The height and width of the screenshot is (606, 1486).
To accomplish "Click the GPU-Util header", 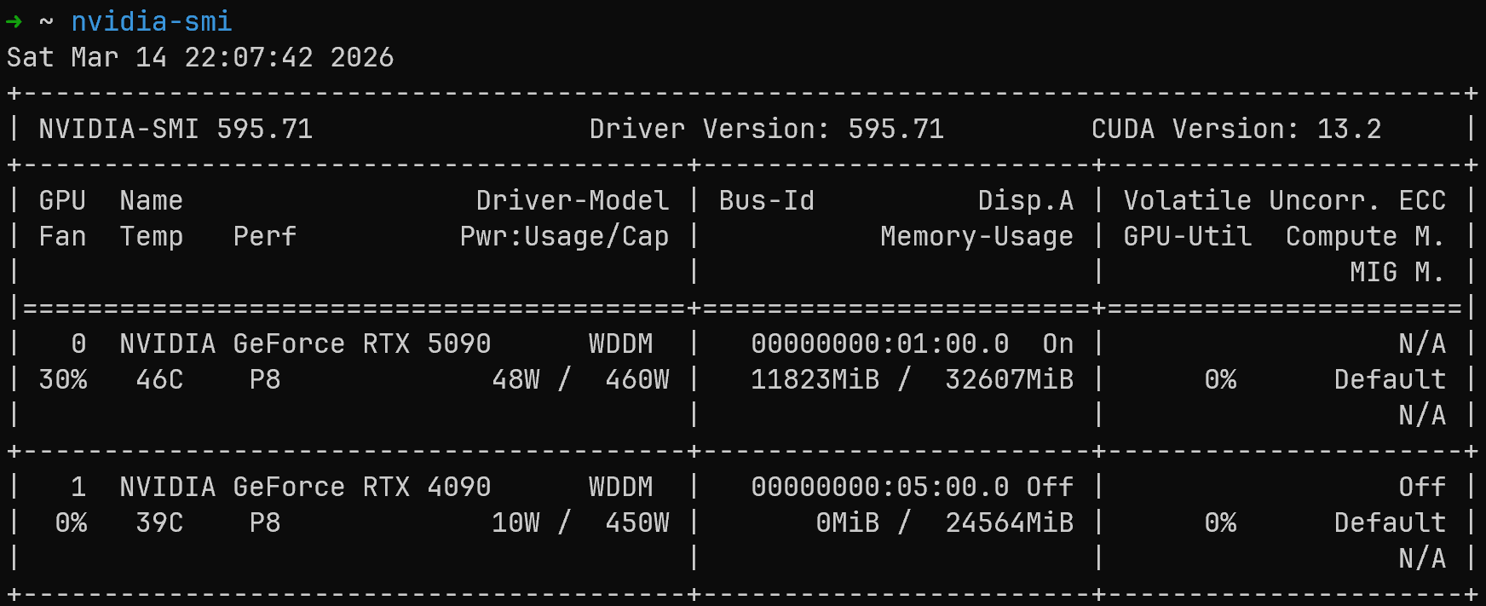I will 1188,236.
